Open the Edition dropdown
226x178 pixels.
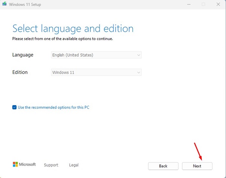click(x=96, y=72)
